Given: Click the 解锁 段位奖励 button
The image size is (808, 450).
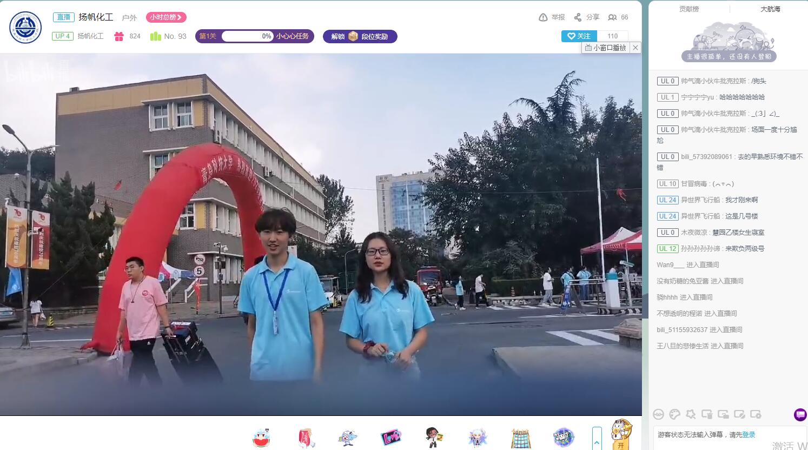Looking at the screenshot, I should click(x=360, y=36).
